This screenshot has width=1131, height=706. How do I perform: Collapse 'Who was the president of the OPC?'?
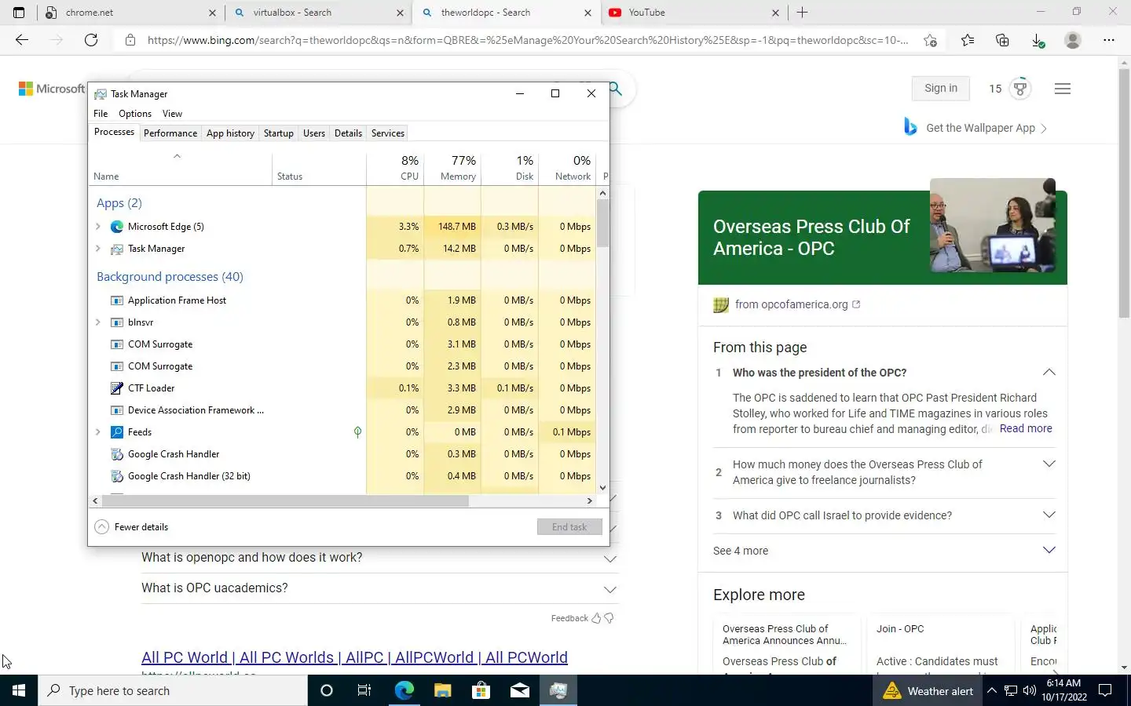point(1049,373)
